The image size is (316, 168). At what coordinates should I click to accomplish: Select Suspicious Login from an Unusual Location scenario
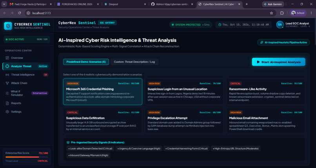[184, 91]
